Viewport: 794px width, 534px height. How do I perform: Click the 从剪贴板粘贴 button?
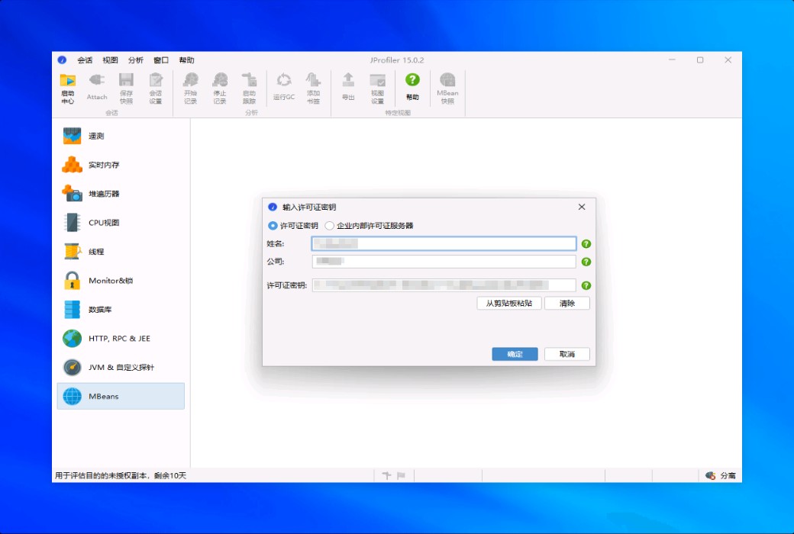tap(509, 303)
